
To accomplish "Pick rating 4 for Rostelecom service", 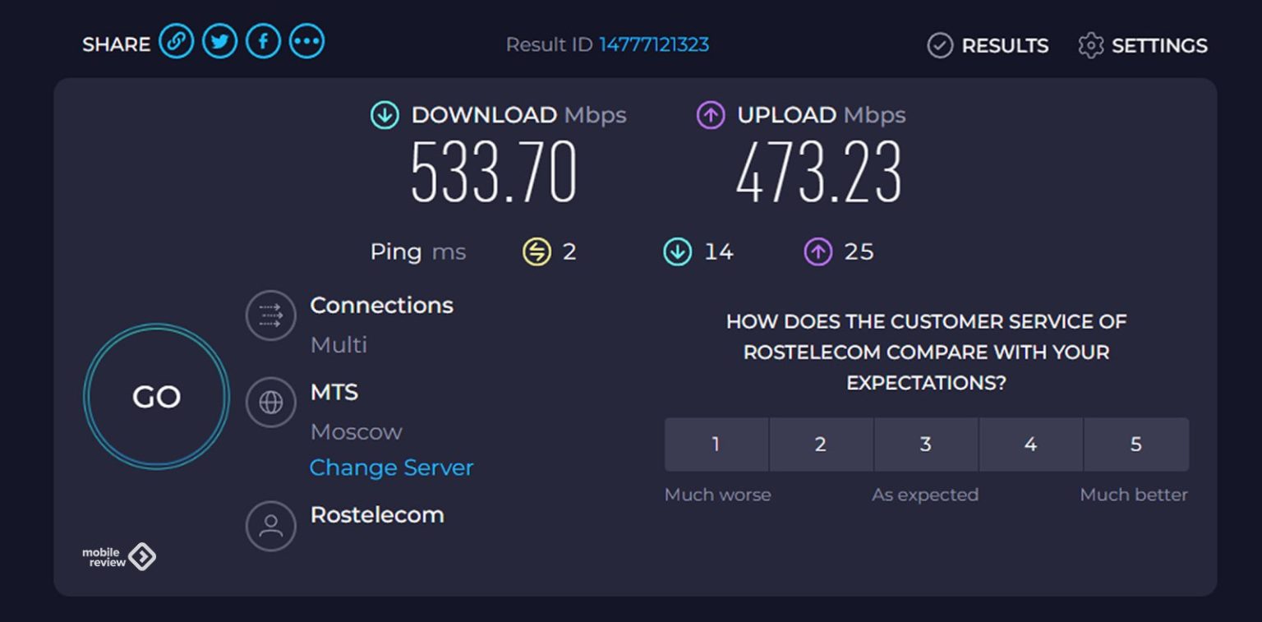I will pos(1030,445).
